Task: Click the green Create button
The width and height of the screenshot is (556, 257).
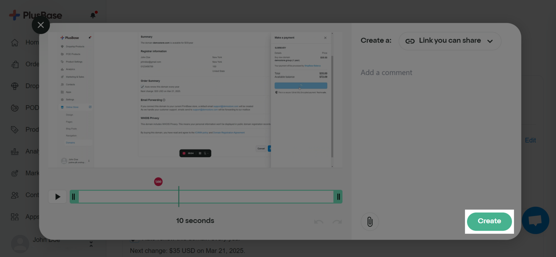Action: point(489,221)
